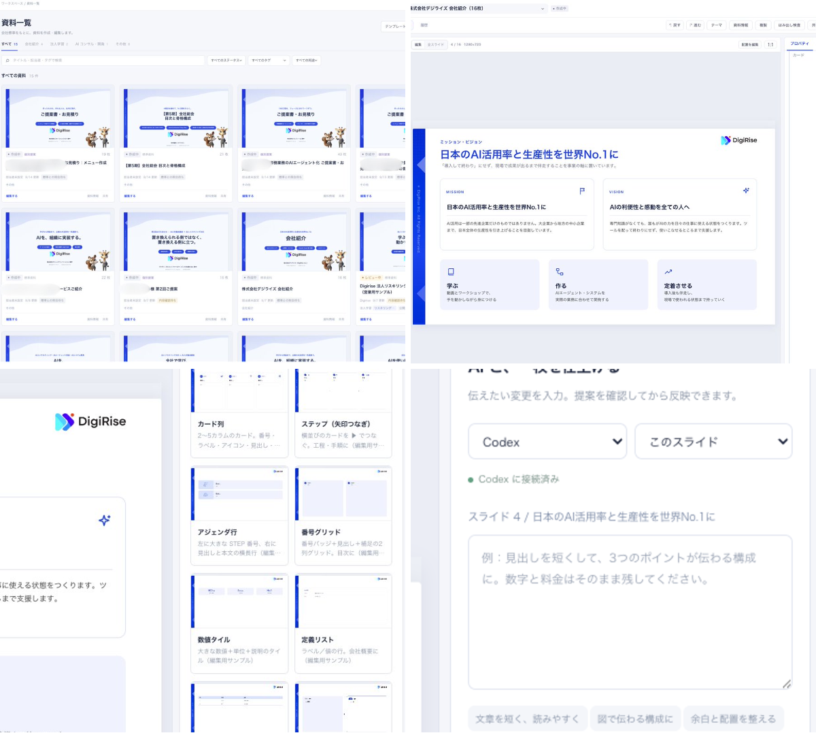816x733 pixels.
Task: Select the すべて 15 tab
Action: tap(10, 44)
